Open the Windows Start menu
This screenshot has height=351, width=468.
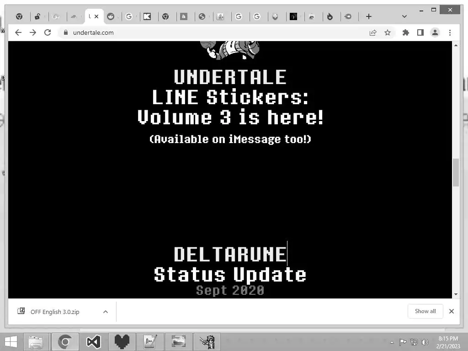[11, 342]
